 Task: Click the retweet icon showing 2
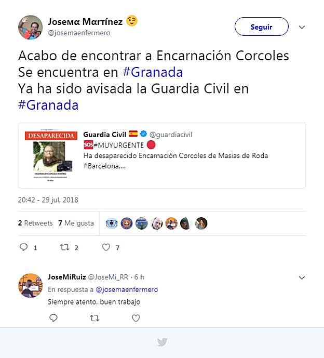click(65, 247)
